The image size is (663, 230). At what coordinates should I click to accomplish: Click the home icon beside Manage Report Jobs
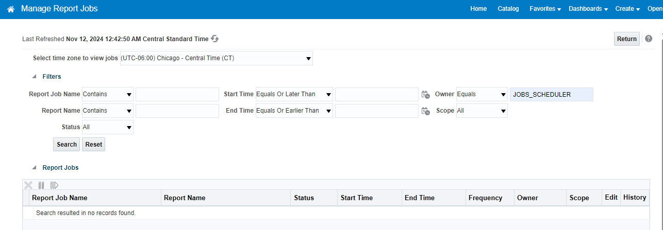click(10, 9)
